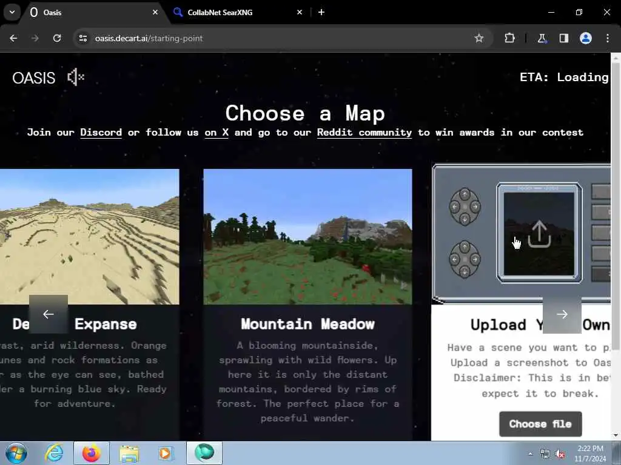Open File Explorer from taskbar
This screenshot has height=465, width=621.
[129, 453]
